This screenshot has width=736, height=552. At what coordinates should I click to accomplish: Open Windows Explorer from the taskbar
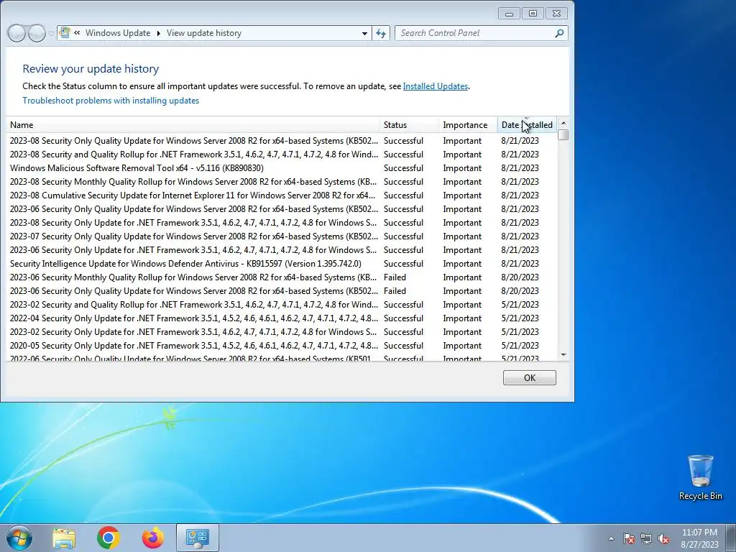coord(64,538)
